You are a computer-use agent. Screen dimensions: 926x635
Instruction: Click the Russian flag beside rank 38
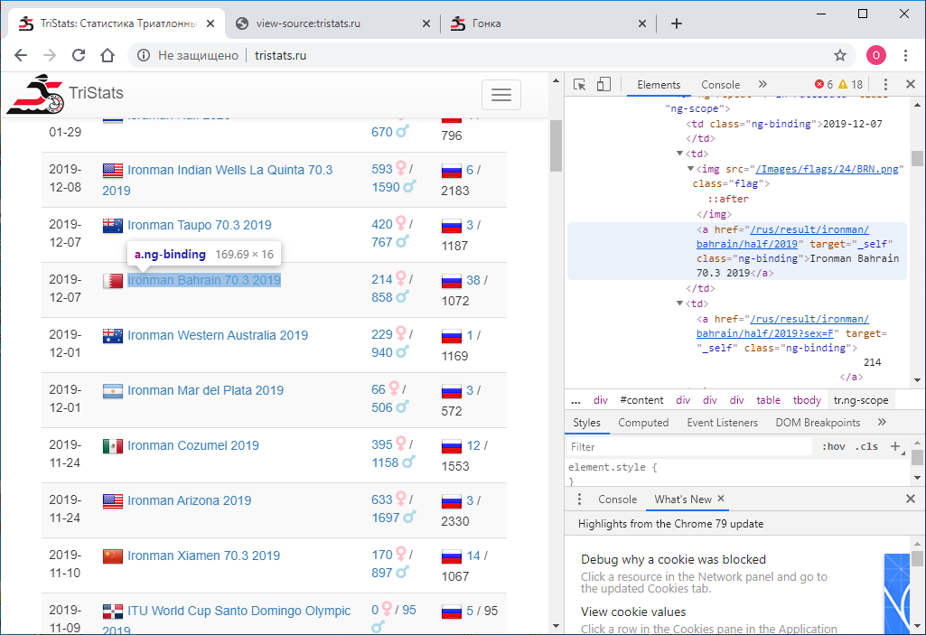(451, 282)
